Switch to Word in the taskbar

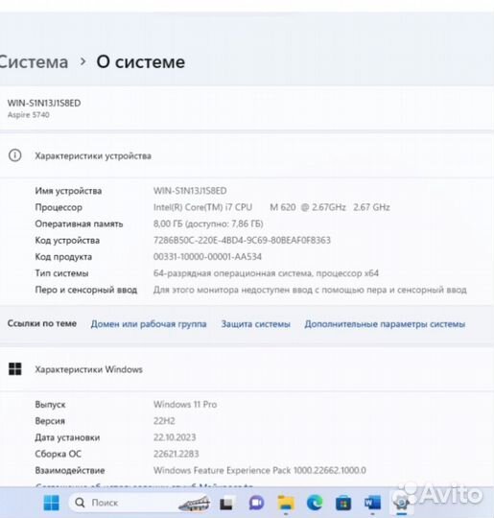[372, 504]
